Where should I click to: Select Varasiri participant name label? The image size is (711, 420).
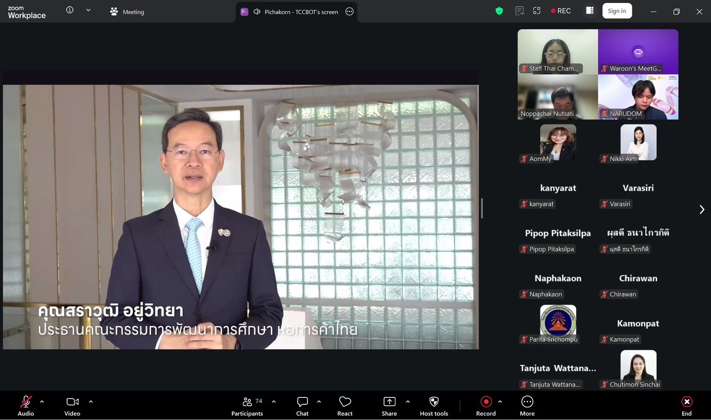pos(616,204)
